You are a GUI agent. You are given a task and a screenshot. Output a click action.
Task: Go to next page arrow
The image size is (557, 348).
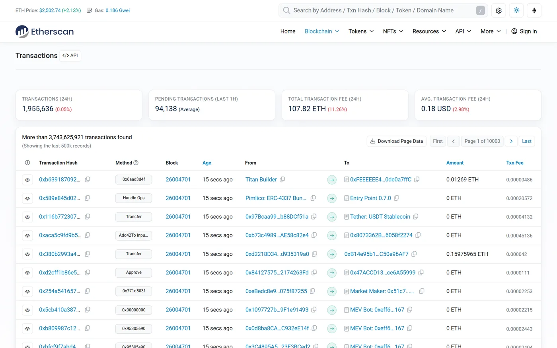click(x=511, y=141)
